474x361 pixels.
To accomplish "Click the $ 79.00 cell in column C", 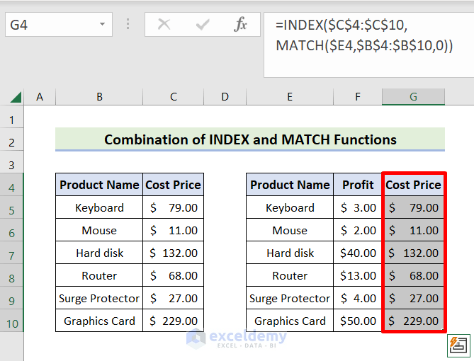I will [x=173, y=207].
